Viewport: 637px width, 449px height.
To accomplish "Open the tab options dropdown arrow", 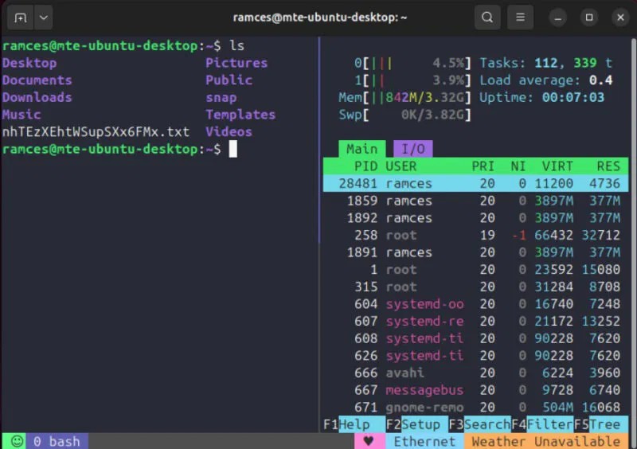I will click(42, 17).
